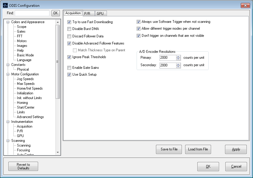Uncheck Always use Software Trigger option
253x178 pixels.
tap(139, 22)
